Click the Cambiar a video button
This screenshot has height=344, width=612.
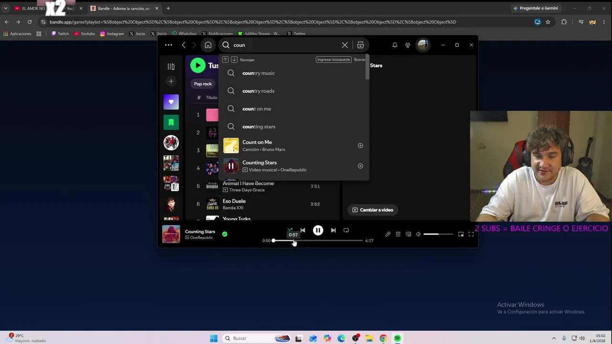click(373, 210)
